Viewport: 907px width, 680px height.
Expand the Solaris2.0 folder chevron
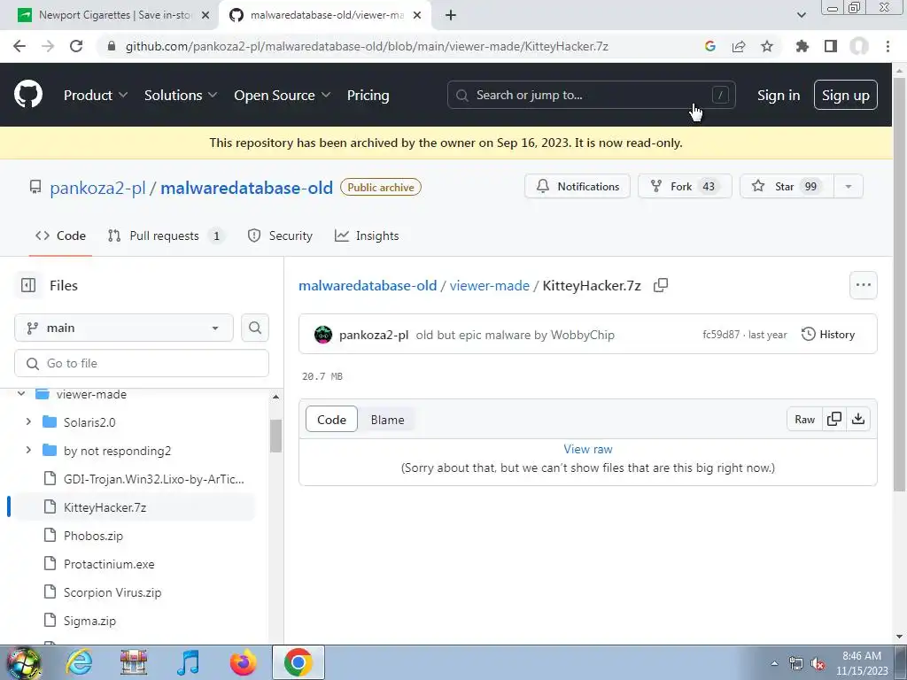[x=28, y=422]
